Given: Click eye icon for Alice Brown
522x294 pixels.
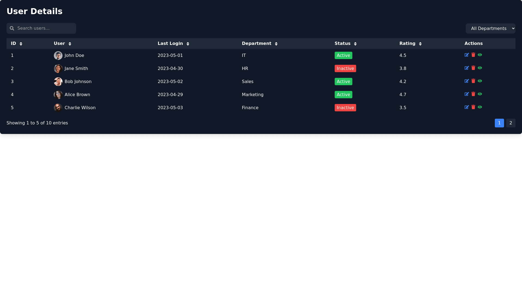Looking at the screenshot, I should click(x=480, y=94).
